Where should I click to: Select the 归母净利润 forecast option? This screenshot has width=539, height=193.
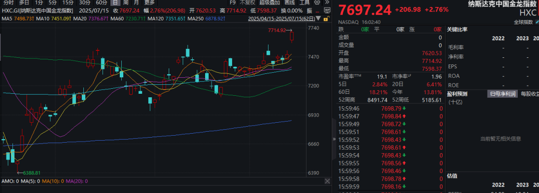[502, 94]
